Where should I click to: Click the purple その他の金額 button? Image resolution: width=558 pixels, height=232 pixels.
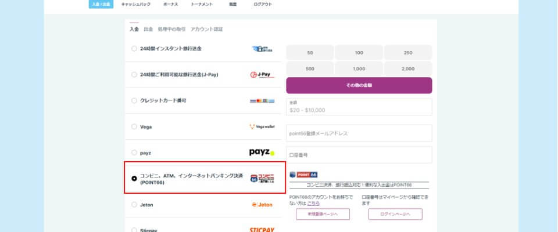point(359,85)
